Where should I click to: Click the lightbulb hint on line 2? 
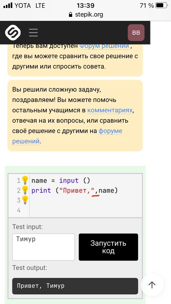25,190
